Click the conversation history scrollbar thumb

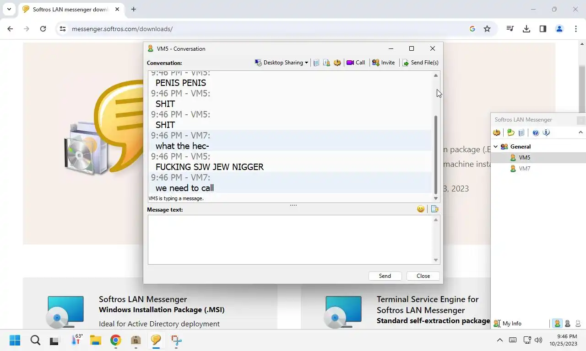coord(436,154)
